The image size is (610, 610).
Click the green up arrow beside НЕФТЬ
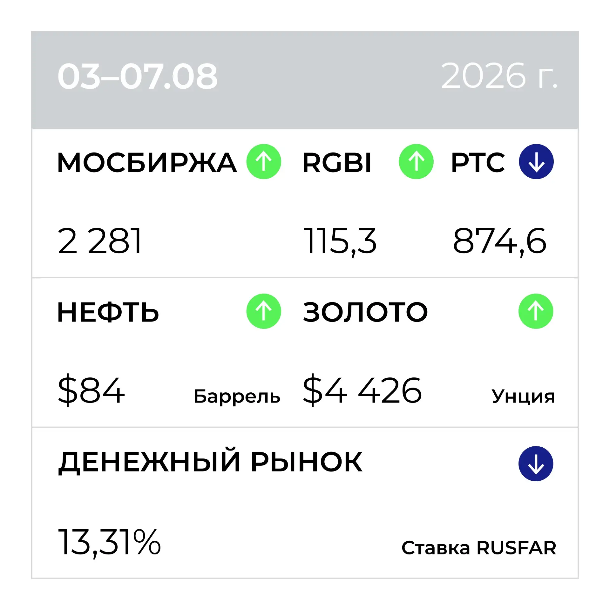point(264,311)
